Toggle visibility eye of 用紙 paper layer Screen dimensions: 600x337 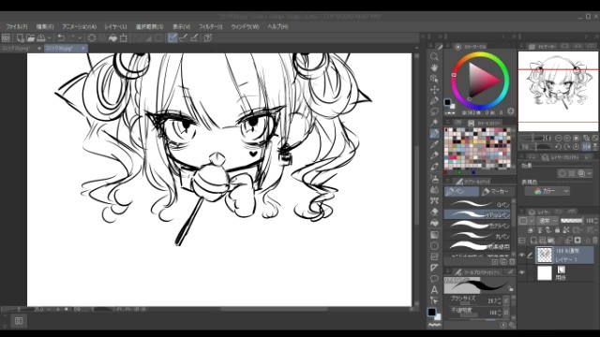[522, 272]
